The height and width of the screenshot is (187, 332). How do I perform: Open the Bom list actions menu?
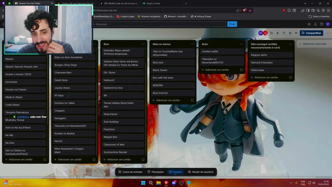(x=143, y=44)
